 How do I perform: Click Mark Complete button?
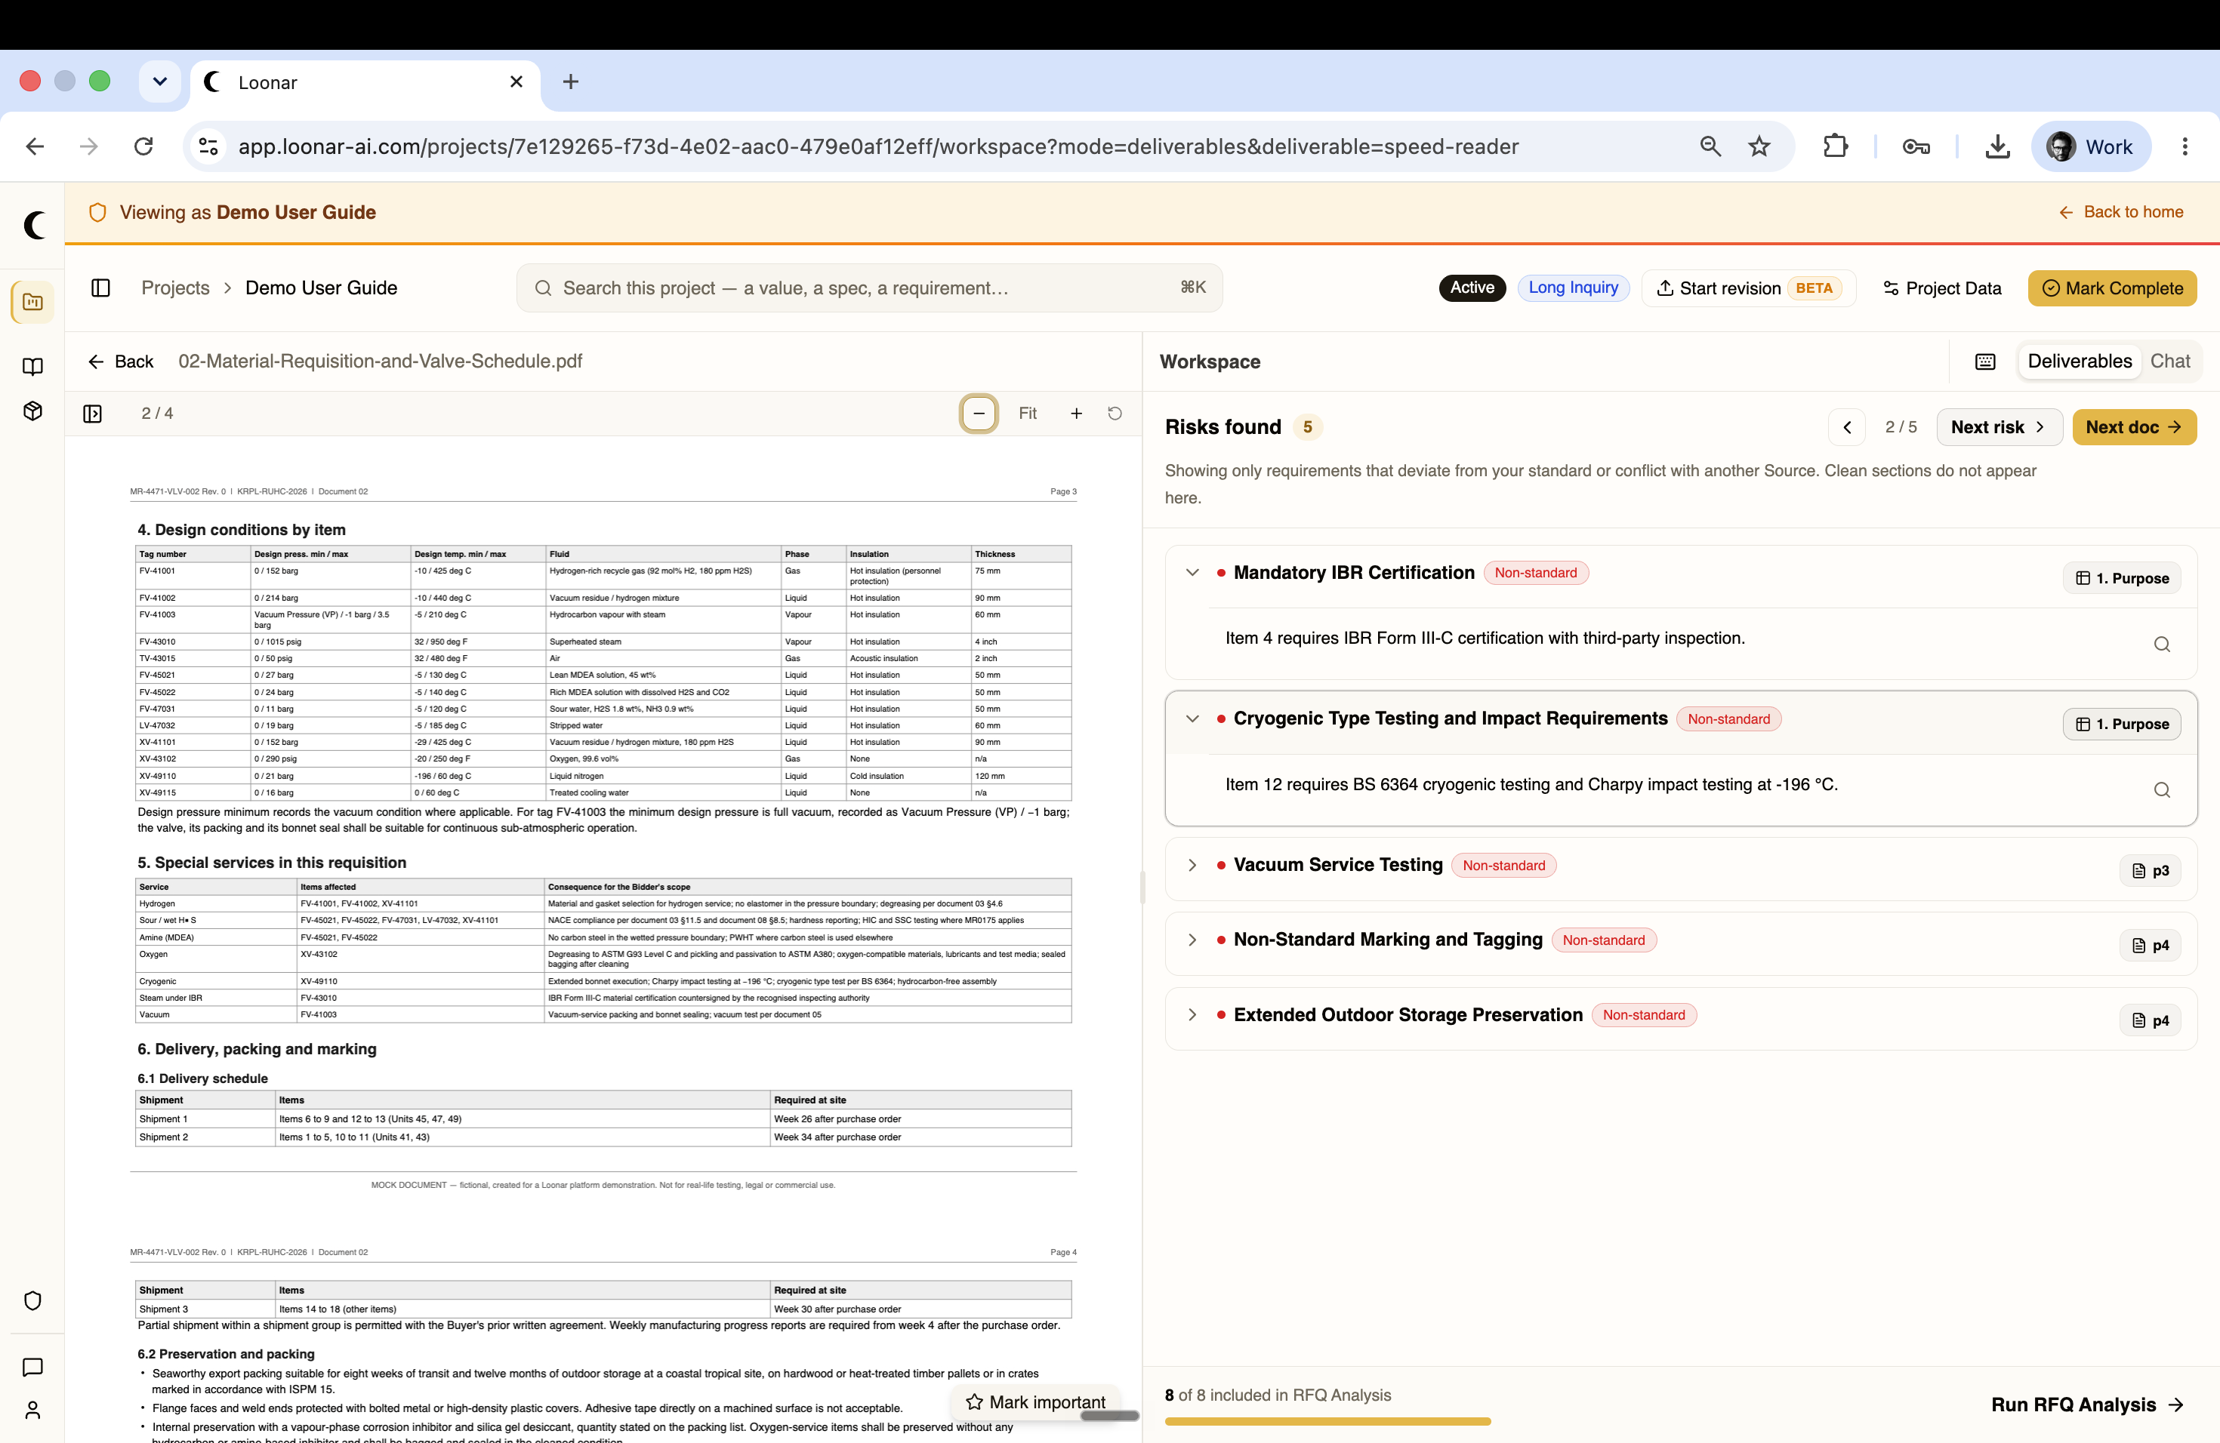[x=2112, y=288]
